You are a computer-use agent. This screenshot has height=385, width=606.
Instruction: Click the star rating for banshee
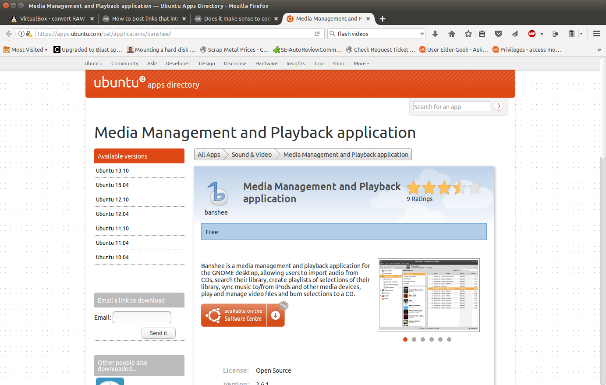coord(444,188)
